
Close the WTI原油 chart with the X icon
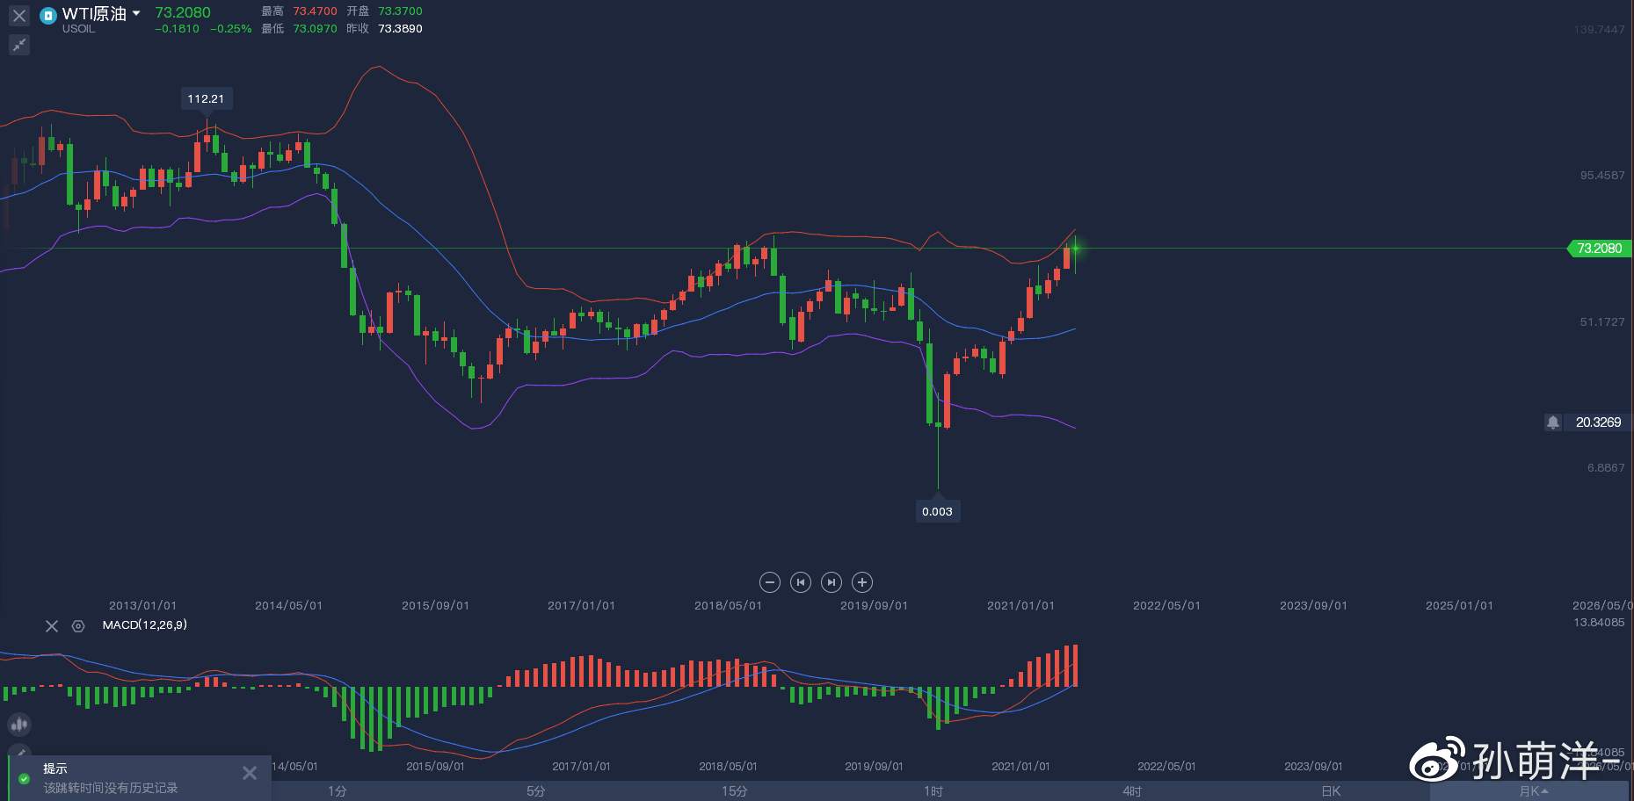pyautogui.click(x=18, y=16)
